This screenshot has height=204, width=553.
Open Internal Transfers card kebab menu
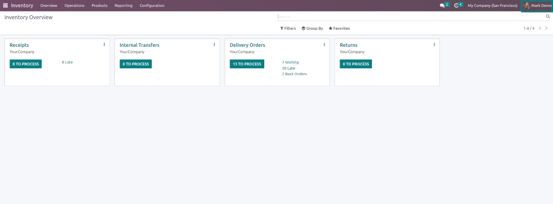[x=214, y=44]
